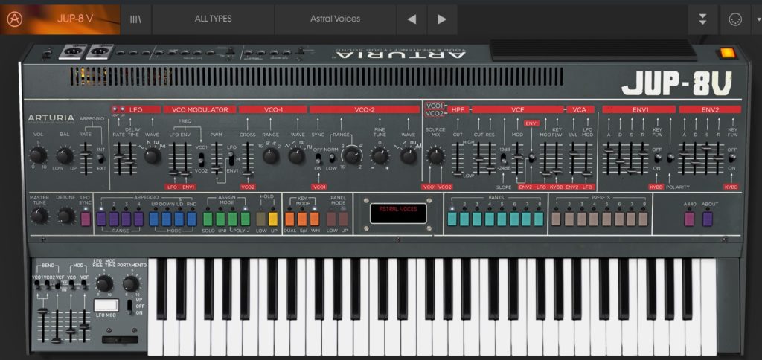This screenshot has width=762, height=360.
Task: Click the PORTAMENTO knob
Action: point(131,283)
